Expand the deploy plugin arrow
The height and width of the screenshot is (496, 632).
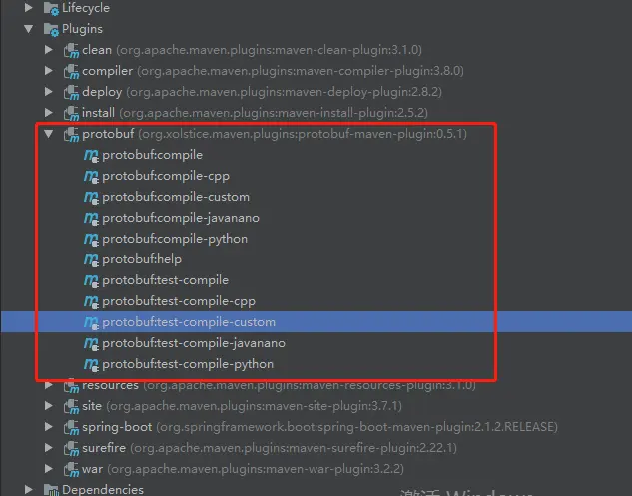(x=49, y=92)
